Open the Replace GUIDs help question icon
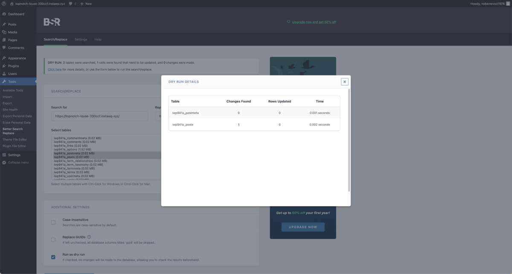Image resolution: width=512 pixels, height=274 pixels. pyautogui.click(x=89, y=237)
